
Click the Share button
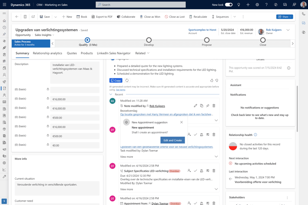pos(284,17)
